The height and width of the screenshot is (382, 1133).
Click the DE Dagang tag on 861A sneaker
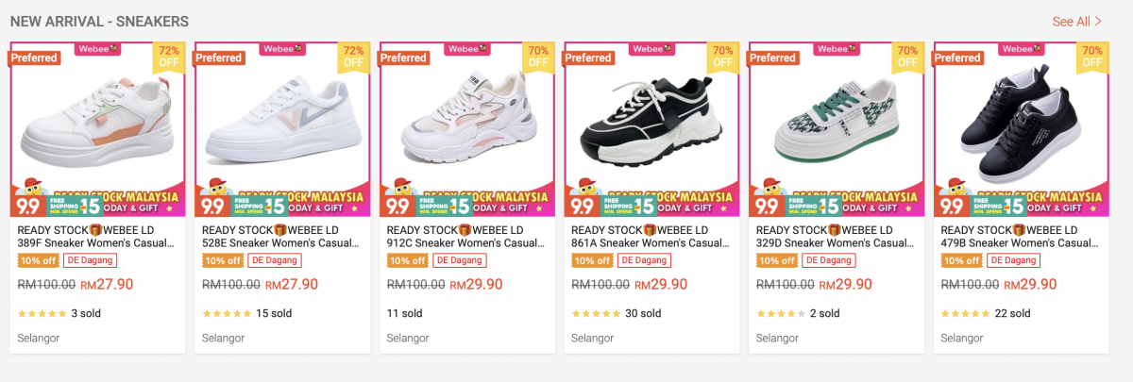pos(644,260)
